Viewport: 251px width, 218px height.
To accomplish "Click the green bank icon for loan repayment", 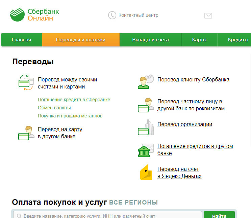I will 146,150.
